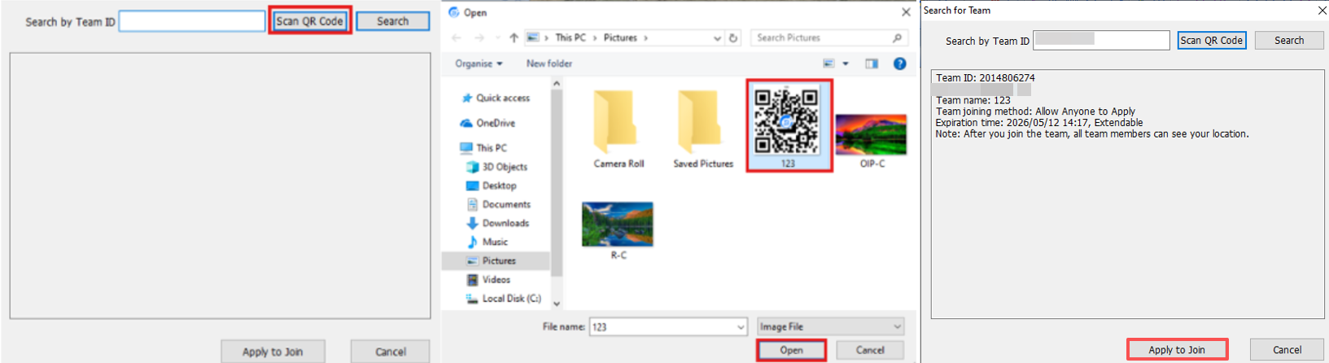The height and width of the screenshot is (363, 1329).
Task: Go up one folder level
Action: (x=514, y=37)
